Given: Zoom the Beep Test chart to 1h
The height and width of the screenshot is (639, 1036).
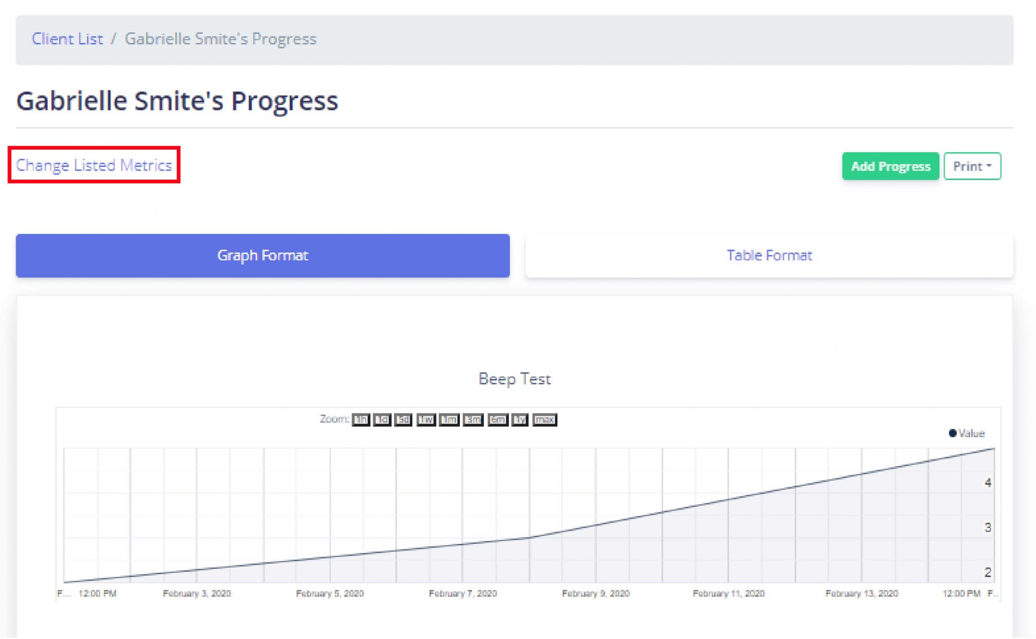Looking at the screenshot, I should click(x=361, y=419).
